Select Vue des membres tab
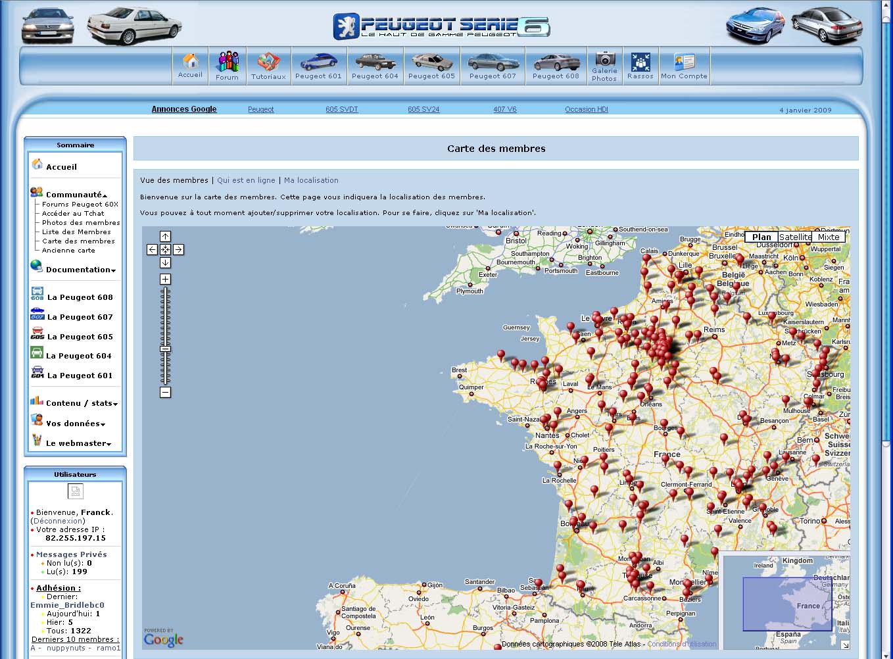 [174, 180]
